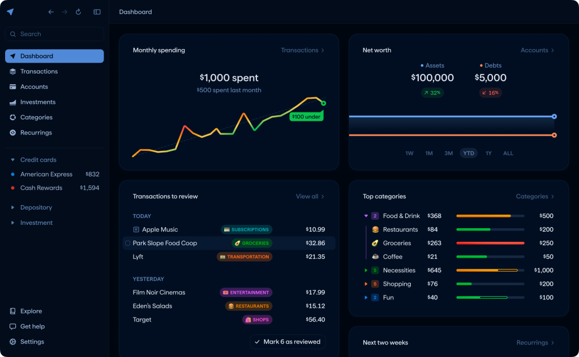Open View all transactions link
Image resolution: width=579 pixels, height=357 pixels.
pos(310,196)
